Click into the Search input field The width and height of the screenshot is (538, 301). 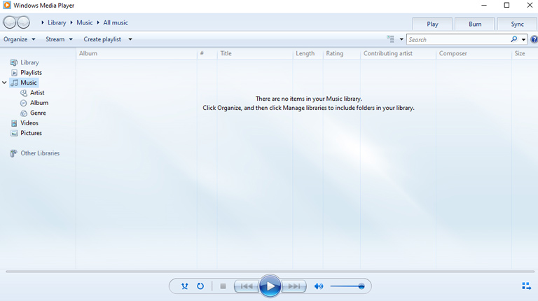[x=458, y=39]
